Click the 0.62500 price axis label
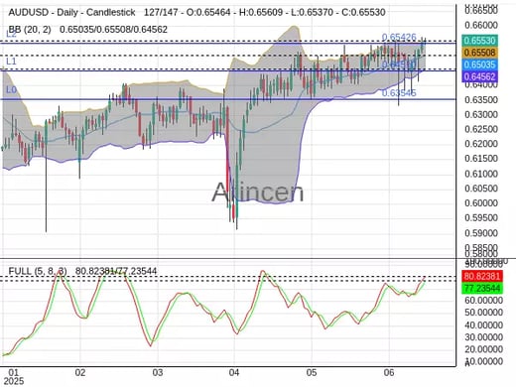 click(481, 129)
